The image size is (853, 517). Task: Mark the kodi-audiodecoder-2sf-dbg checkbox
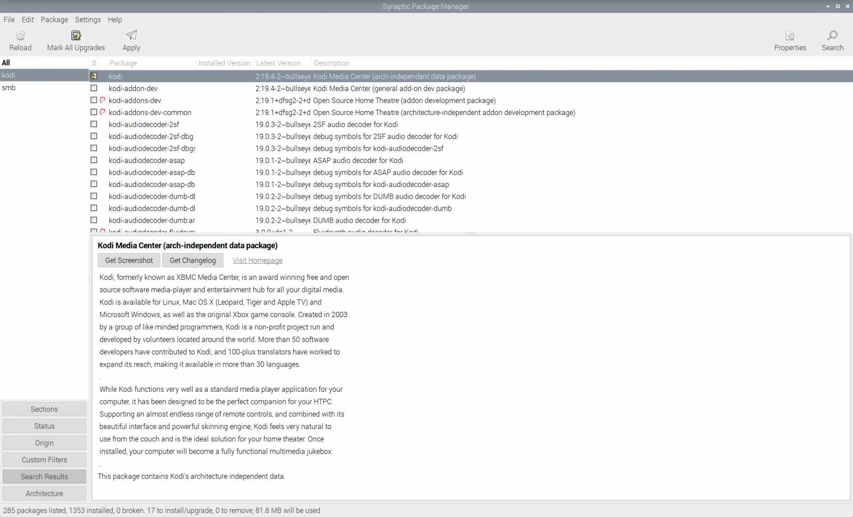pos(94,136)
